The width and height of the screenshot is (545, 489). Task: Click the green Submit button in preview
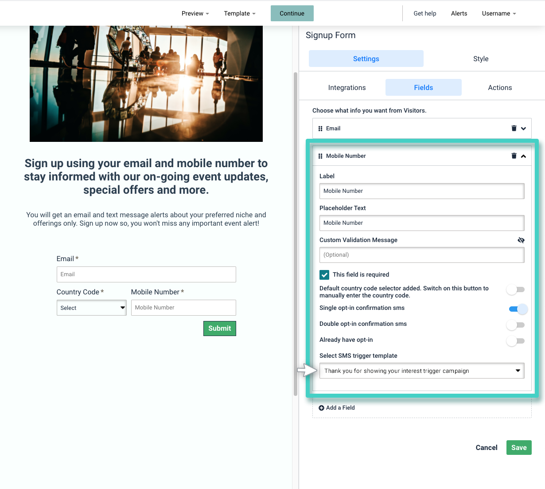(x=220, y=329)
